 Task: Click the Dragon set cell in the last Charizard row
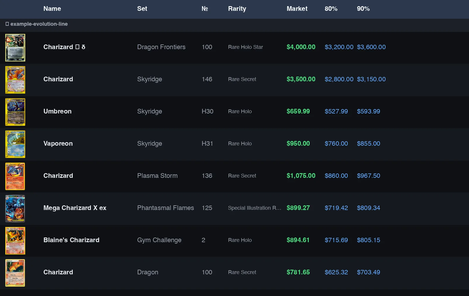click(x=148, y=272)
